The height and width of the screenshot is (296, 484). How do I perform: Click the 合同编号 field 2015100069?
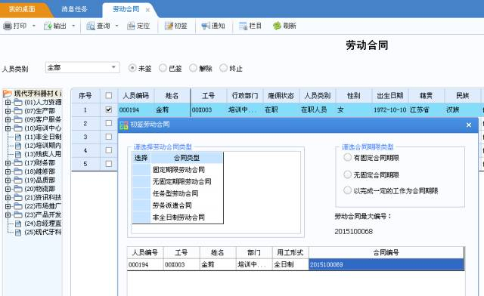(386, 264)
